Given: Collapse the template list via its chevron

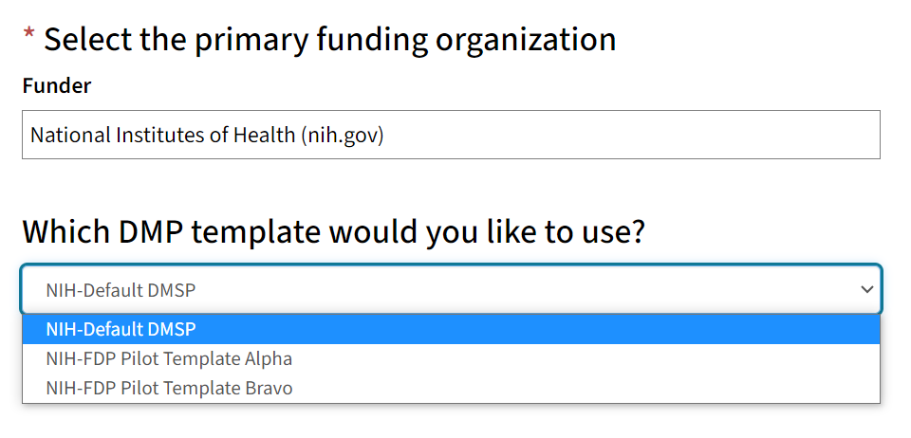Looking at the screenshot, I should (x=865, y=289).
